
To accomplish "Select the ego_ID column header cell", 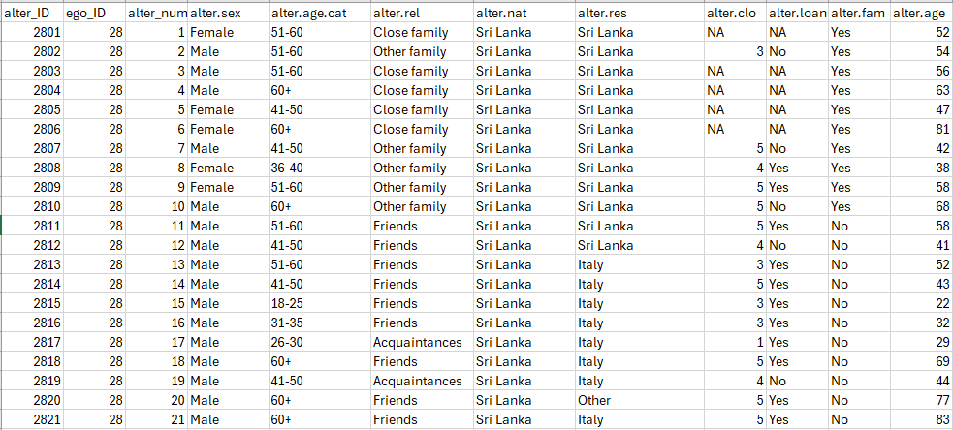I will [x=93, y=13].
